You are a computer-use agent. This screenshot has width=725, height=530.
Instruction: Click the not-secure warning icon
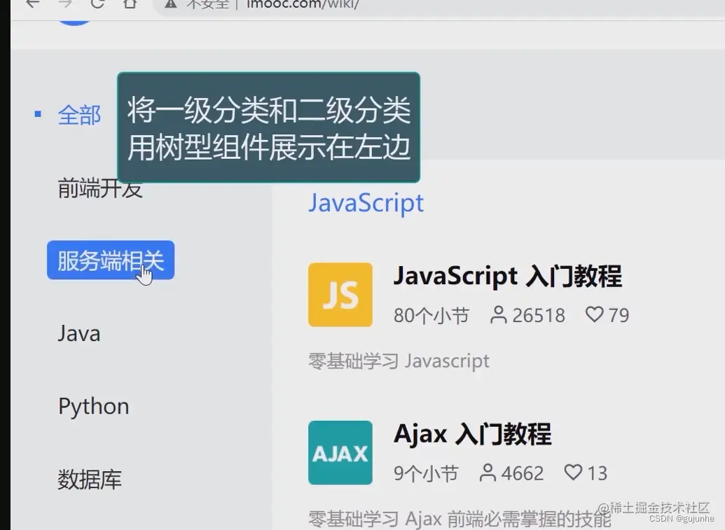click(x=171, y=4)
